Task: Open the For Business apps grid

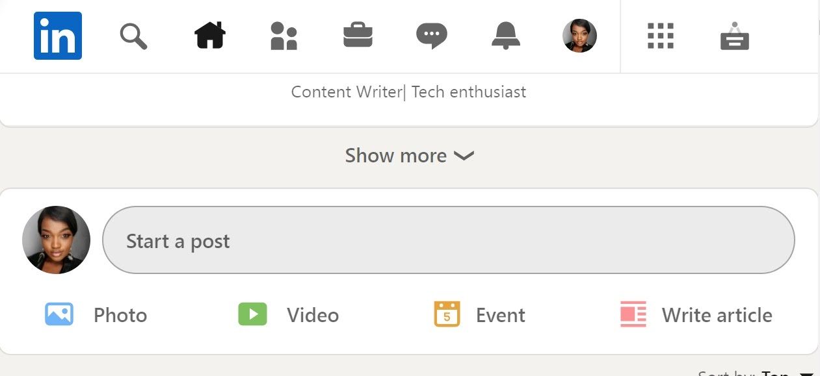Action: [x=660, y=36]
